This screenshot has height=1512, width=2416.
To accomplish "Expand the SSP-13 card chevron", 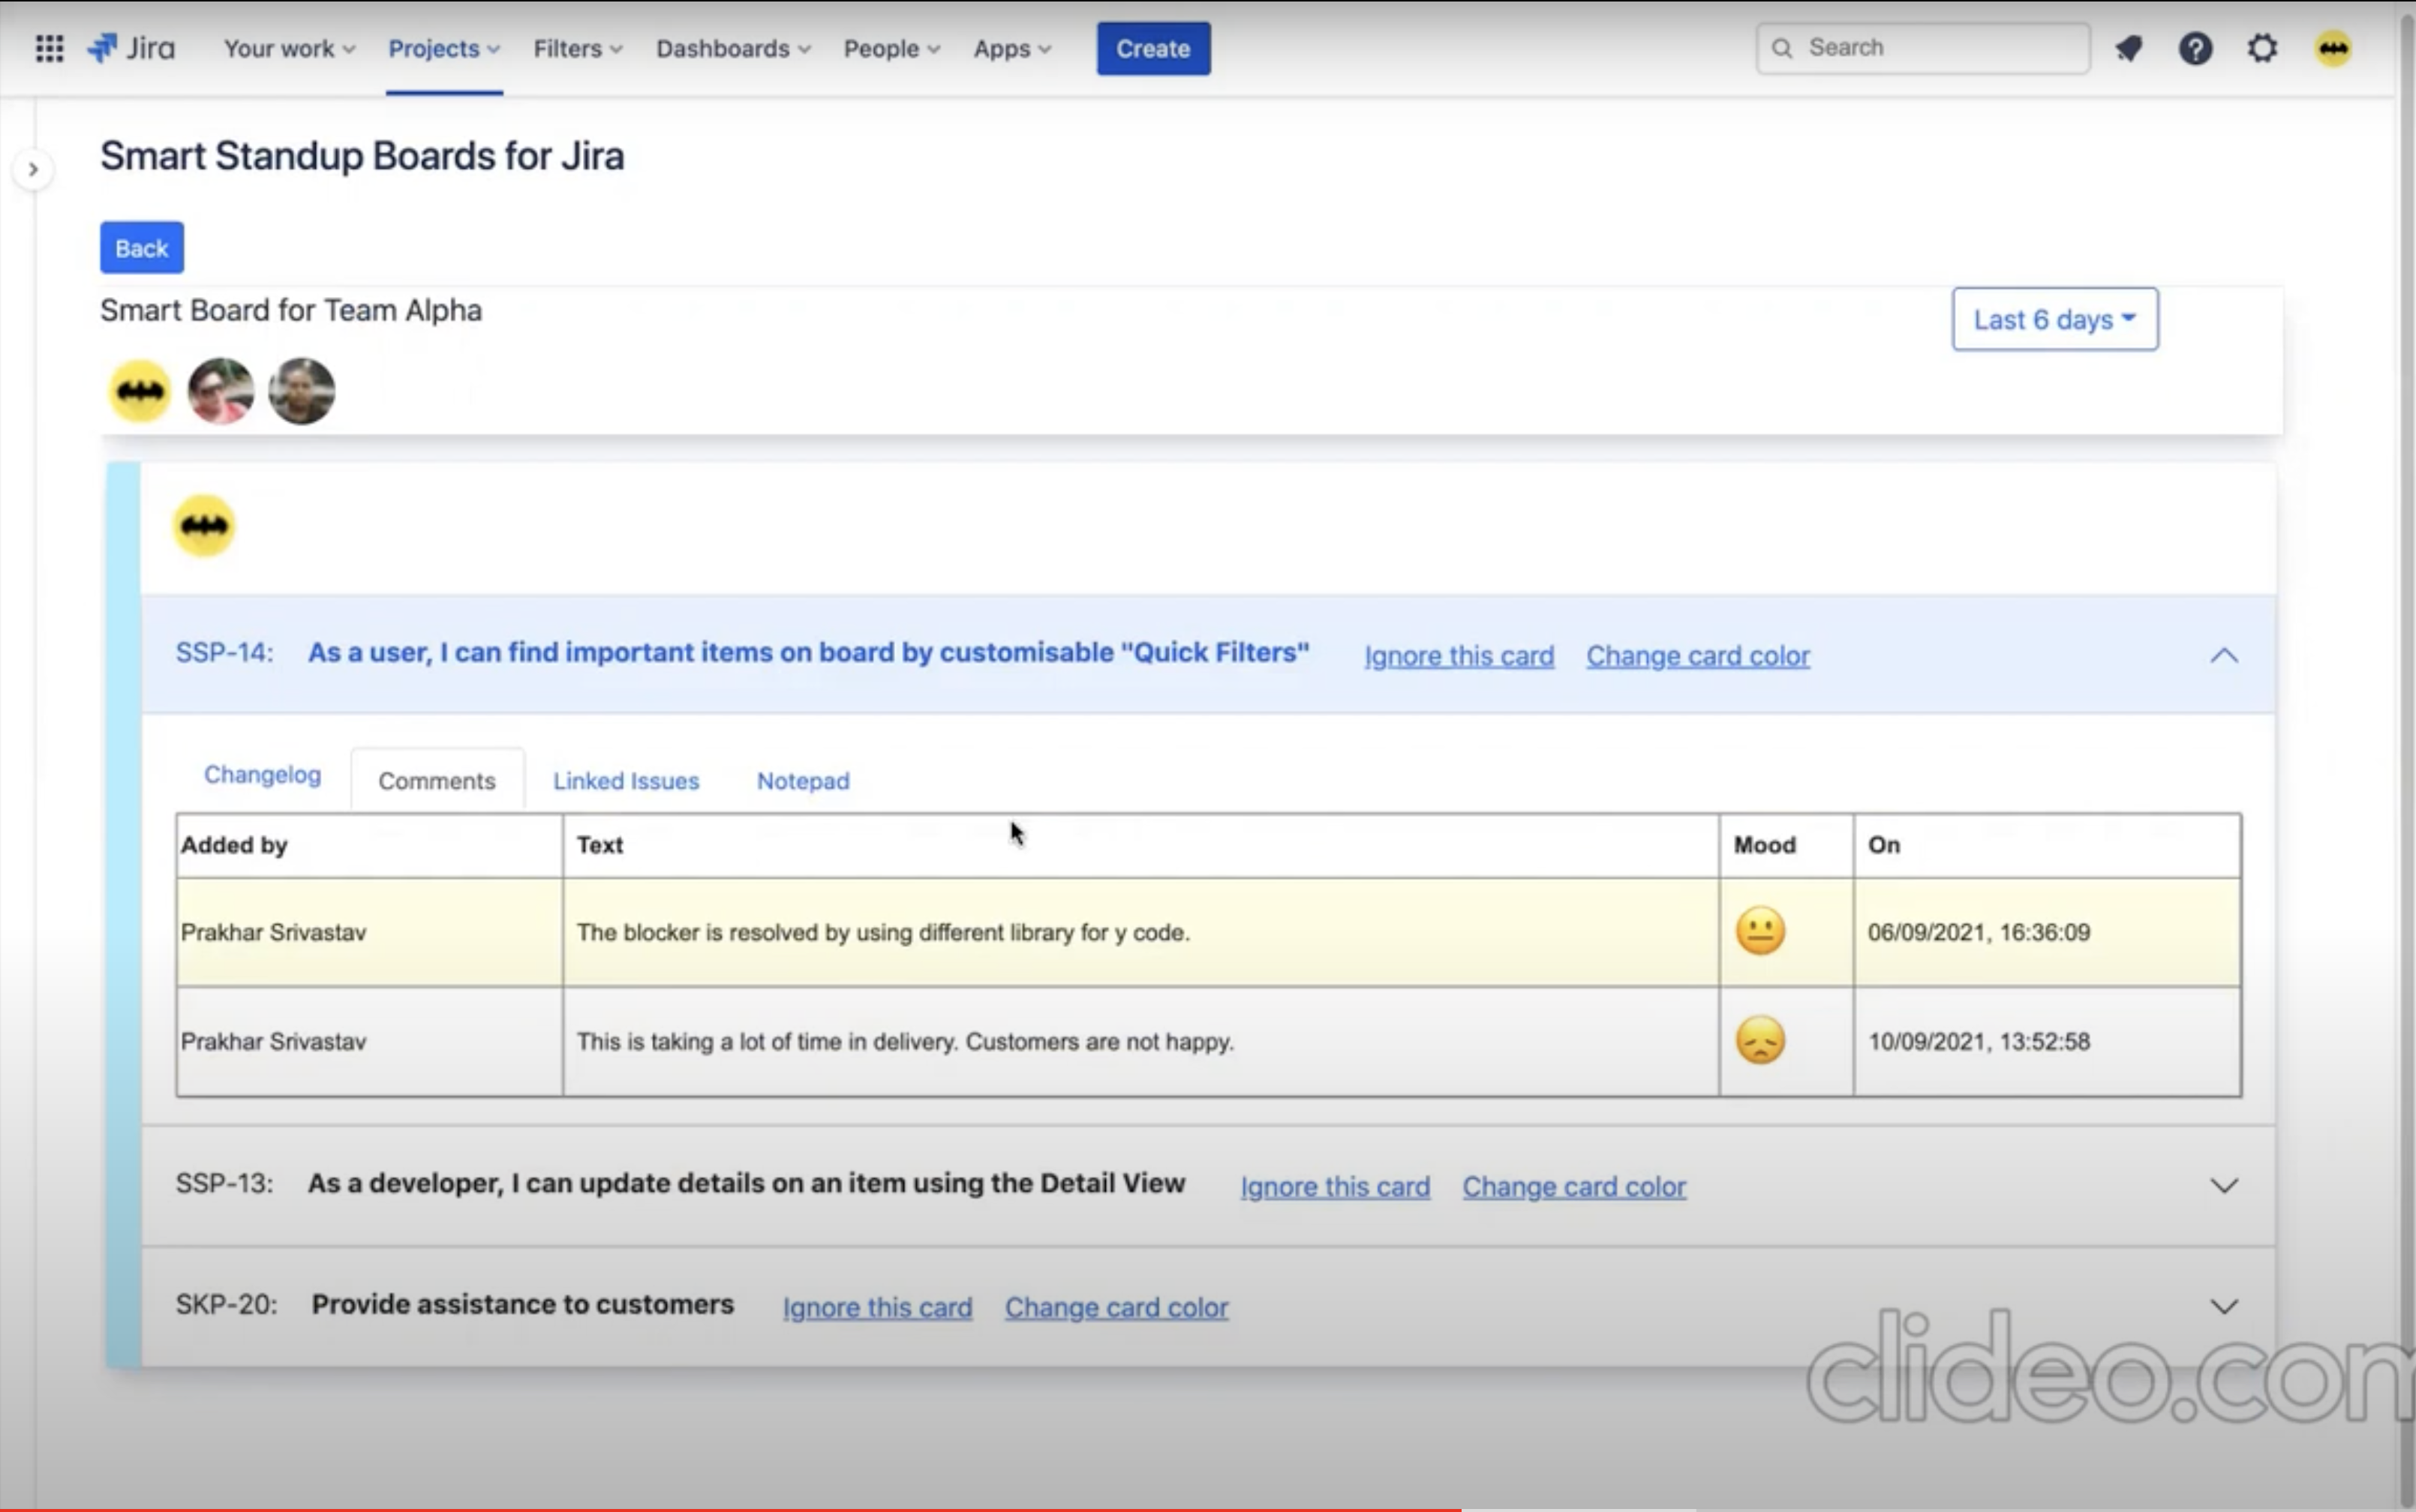I will (2223, 1186).
